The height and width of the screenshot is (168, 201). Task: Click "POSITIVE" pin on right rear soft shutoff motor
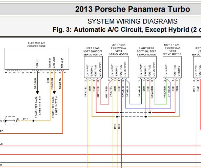(150, 71)
